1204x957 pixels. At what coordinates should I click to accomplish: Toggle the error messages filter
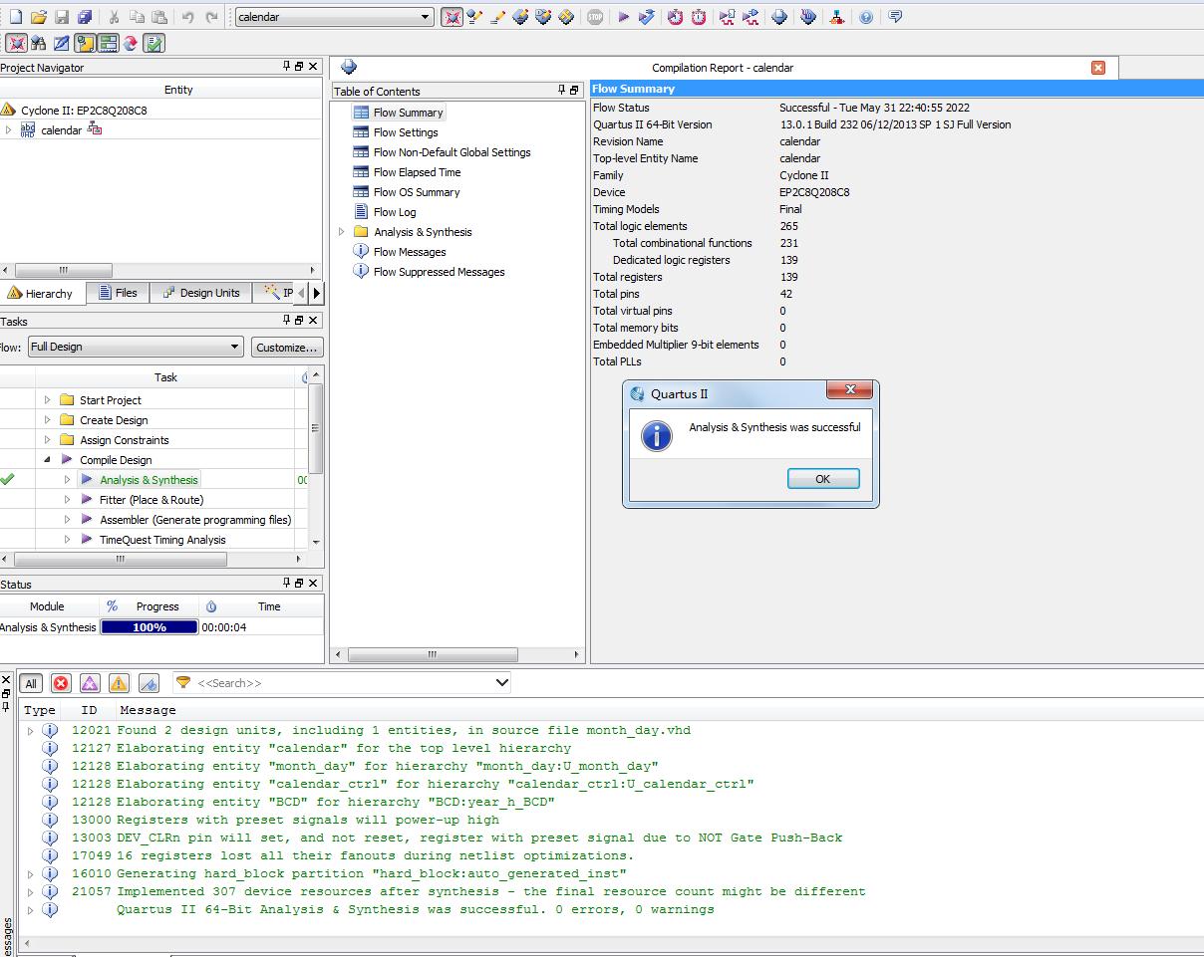61,683
